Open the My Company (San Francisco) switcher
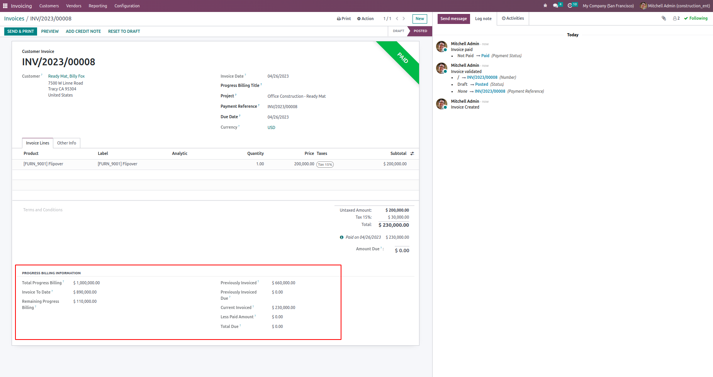The image size is (713, 377). click(608, 6)
